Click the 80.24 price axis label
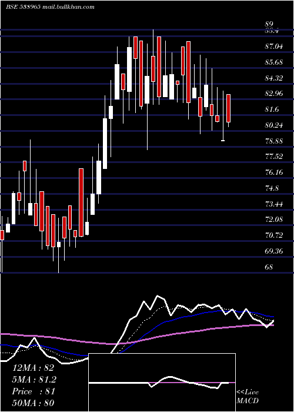 click(274, 125)
